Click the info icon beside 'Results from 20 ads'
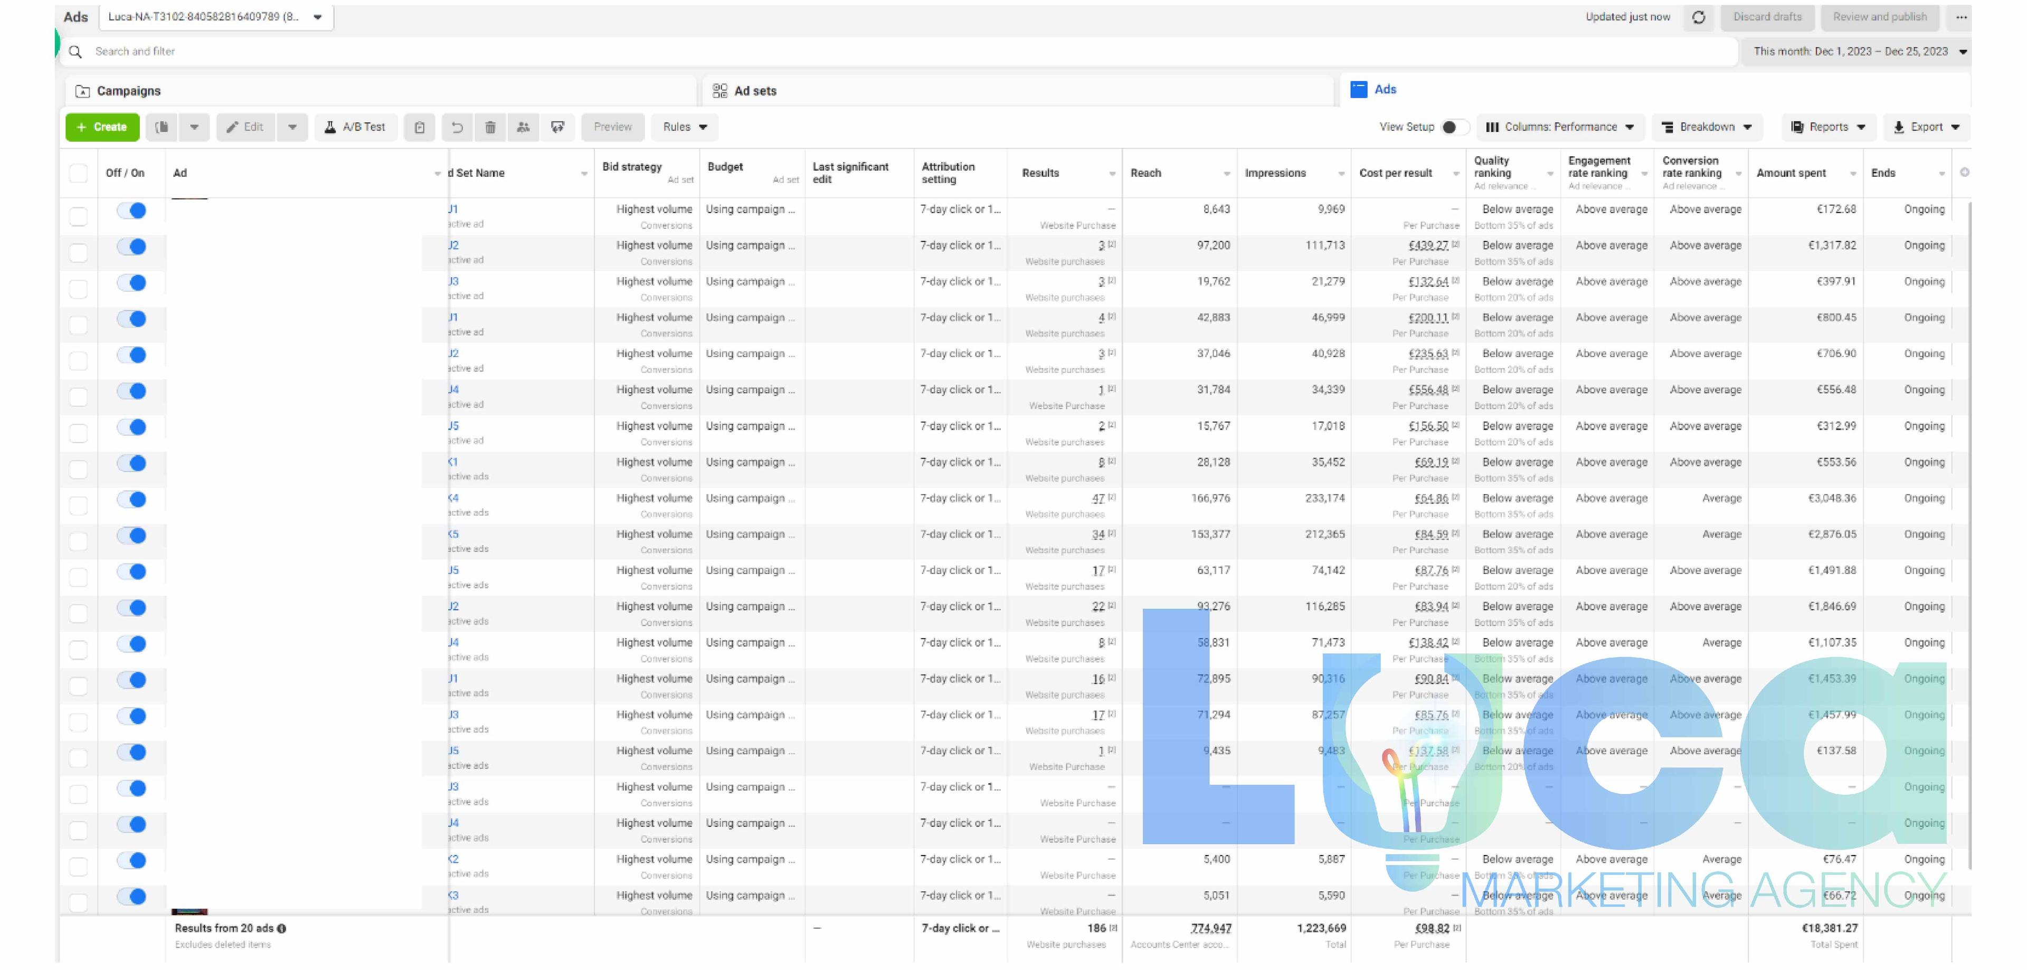 click(x=282, y=929)
